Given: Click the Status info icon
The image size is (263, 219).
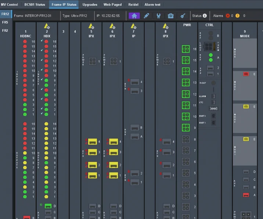Looking at the screenshot, I should (x=205, y=16).
